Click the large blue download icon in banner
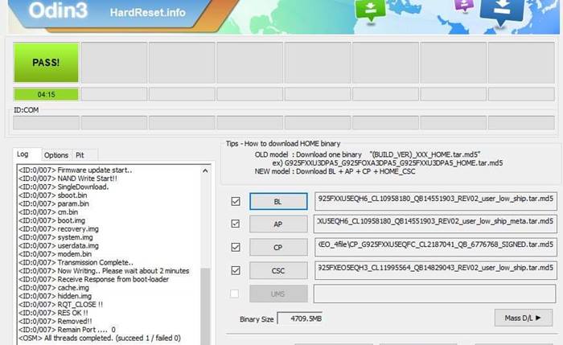 point(502,12)
